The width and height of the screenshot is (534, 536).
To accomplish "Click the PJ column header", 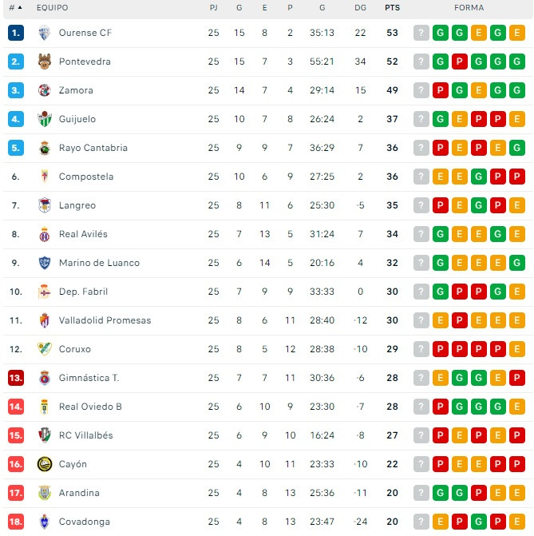I will click(214, 7).
